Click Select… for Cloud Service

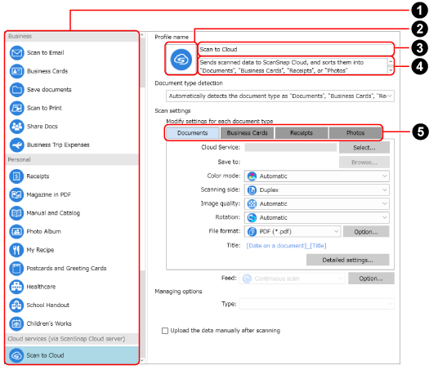[x=364, y=148]
